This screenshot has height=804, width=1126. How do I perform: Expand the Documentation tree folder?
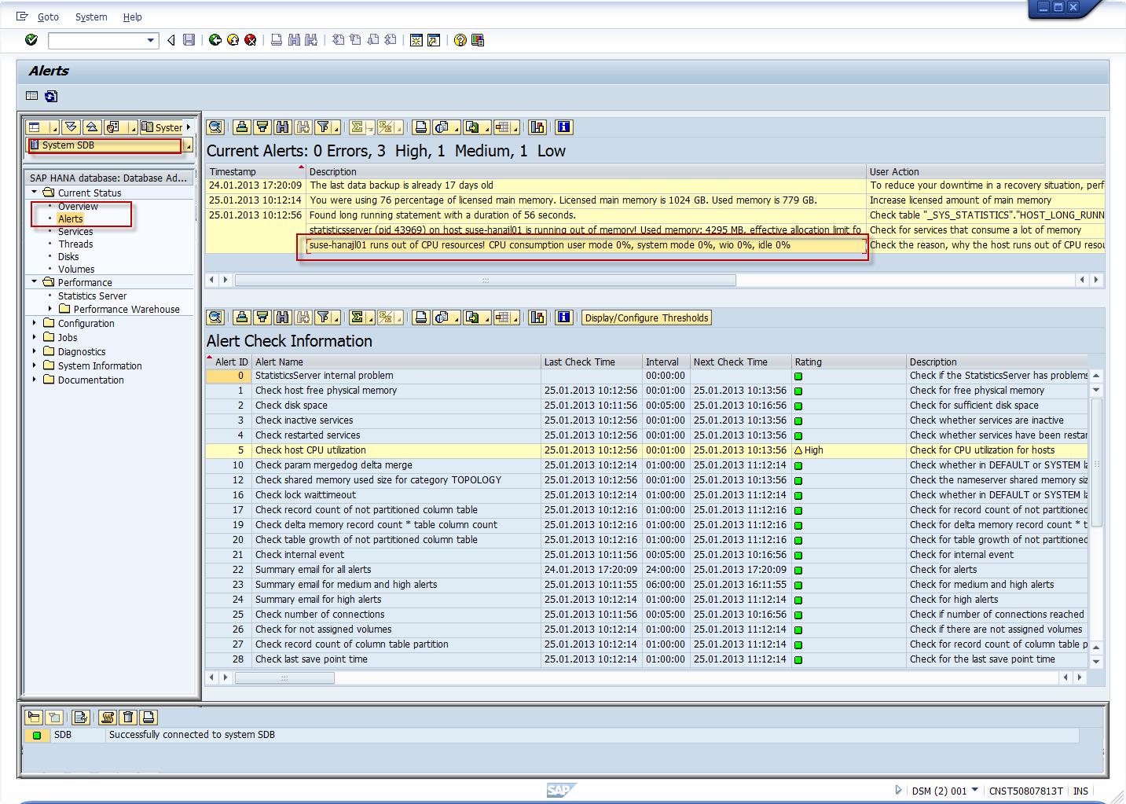(35, 380)
